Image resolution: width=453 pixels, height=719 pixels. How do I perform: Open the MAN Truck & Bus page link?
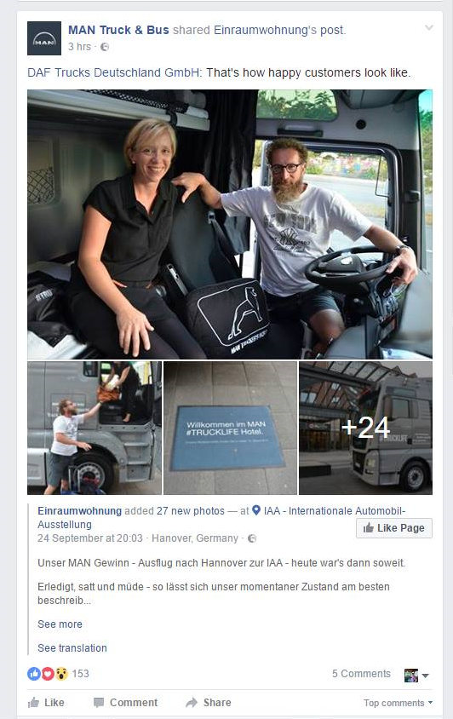tap(118, 31)
